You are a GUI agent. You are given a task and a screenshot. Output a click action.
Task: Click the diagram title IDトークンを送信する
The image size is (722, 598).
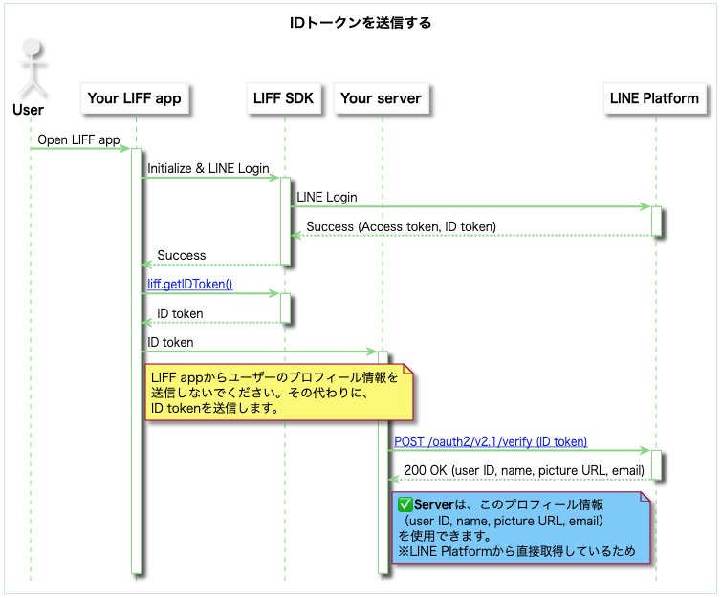(361, 23)
